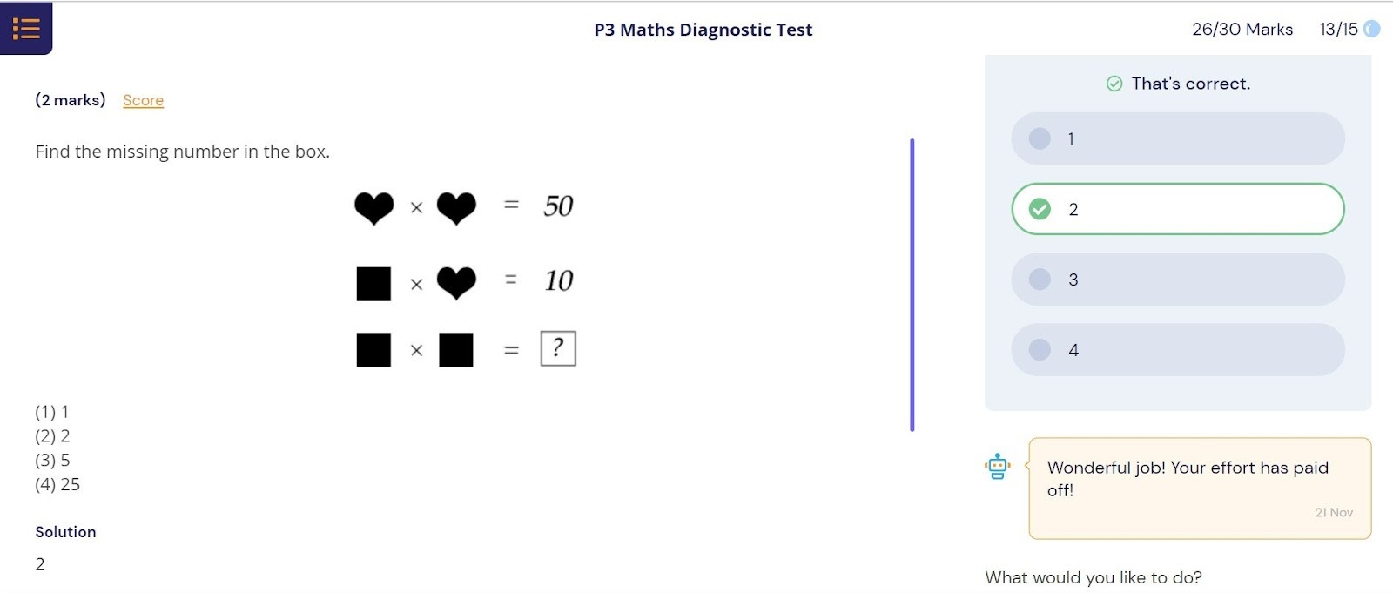
Task: Click the robot assistant icon
Action: 998,467
